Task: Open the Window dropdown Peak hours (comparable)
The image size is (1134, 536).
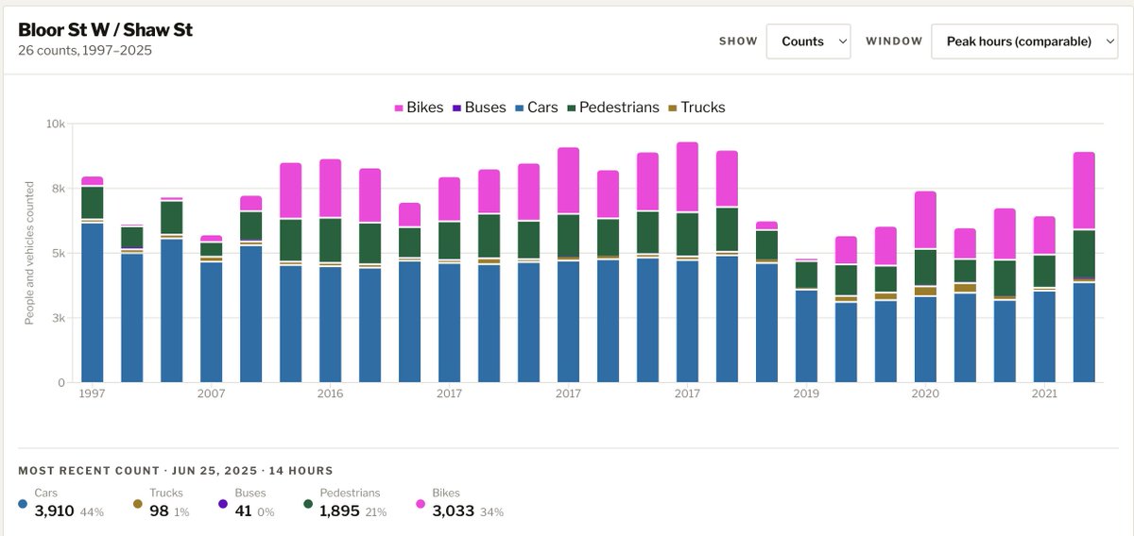Action: tap(1024, 42)
